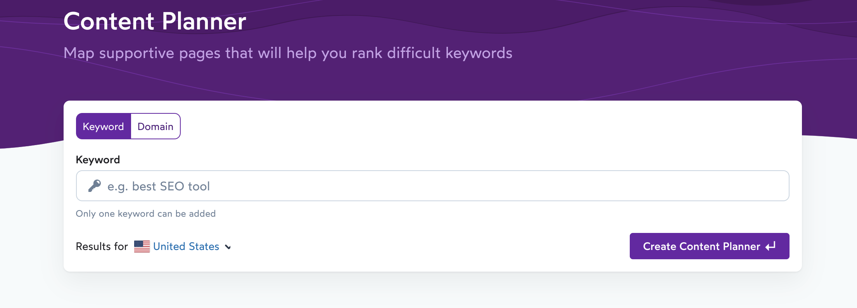Click the 'Content Planner' page title

(155, 21)
